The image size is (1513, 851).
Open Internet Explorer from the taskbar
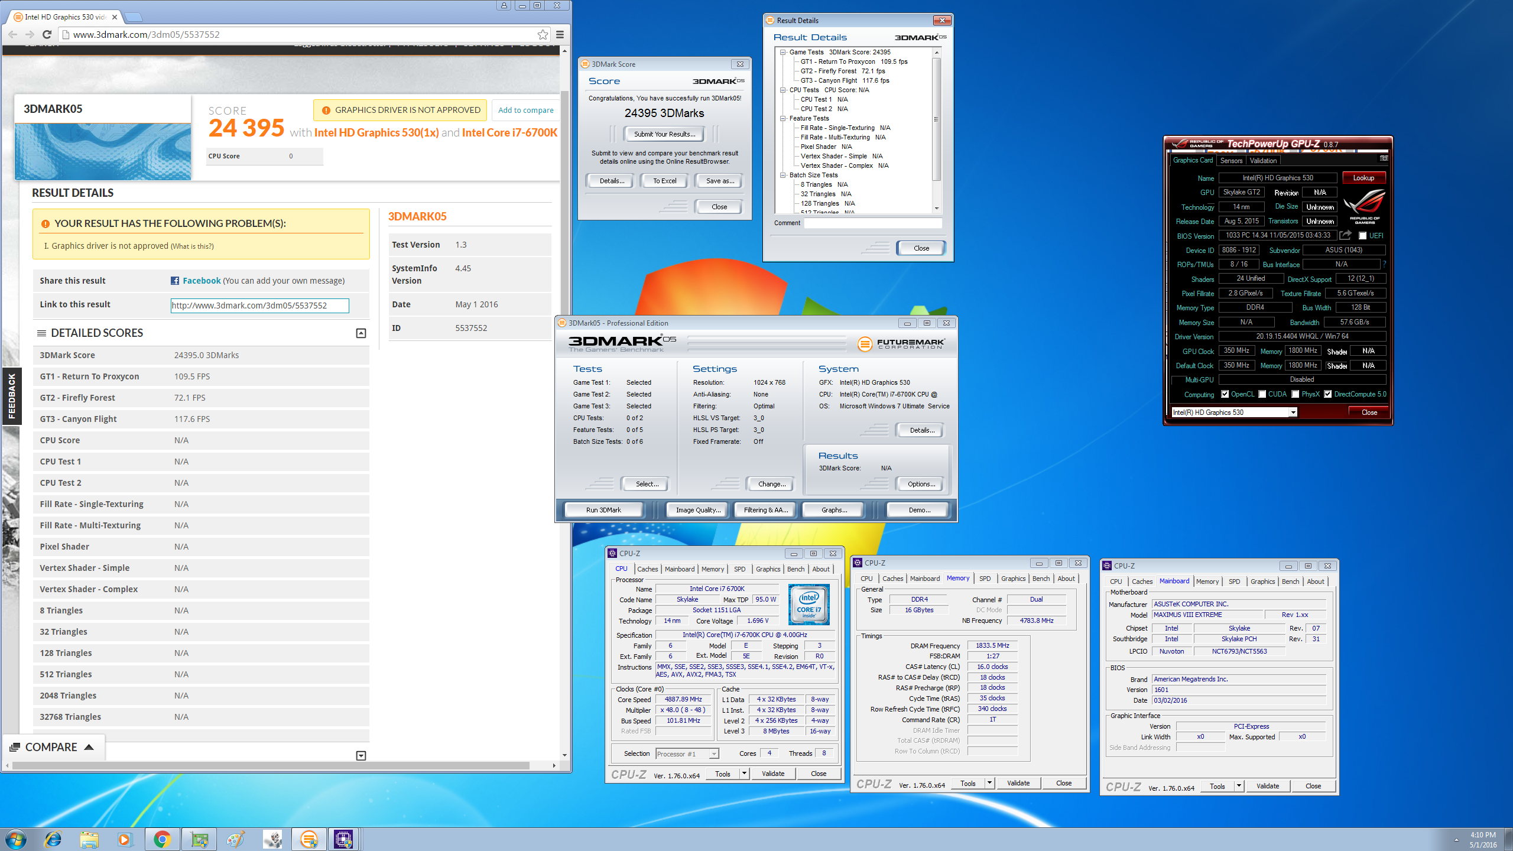coord(53,839)
